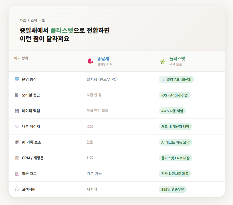Screen dimensions: 233x205
Task: Select the 플러스펫 CRM 내장 badge
Action: pos(175,158)
